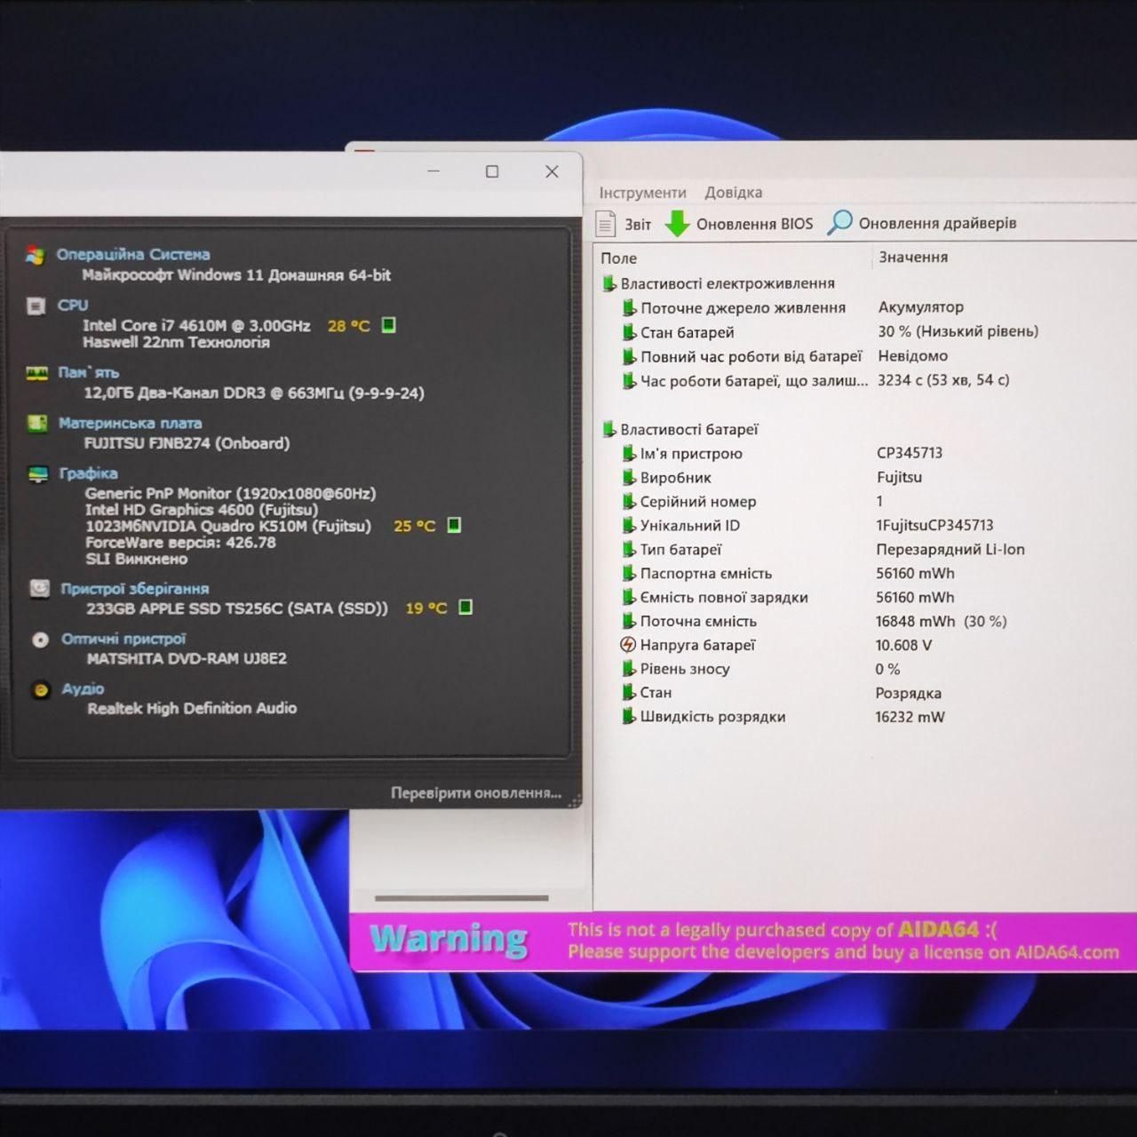Click green CPU temperature indicator beside 28 °C
The width and height of the screenshot is (1137, 1137).
[388, 325]
